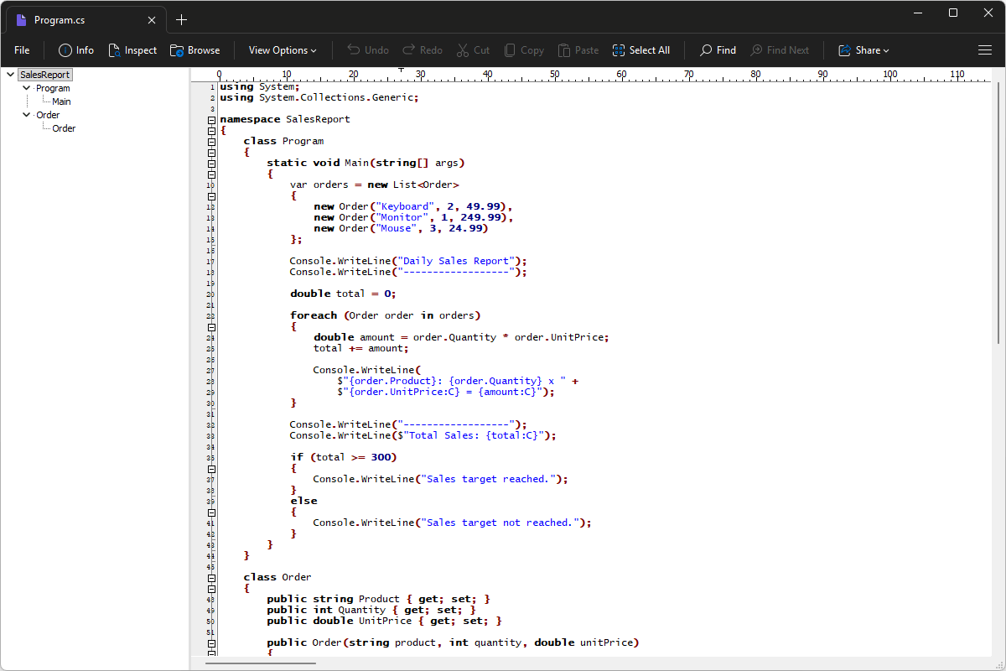Collapse the namespace SalesReport fold marker
This screenshot has width=1006, height=671.
point(211,120)
